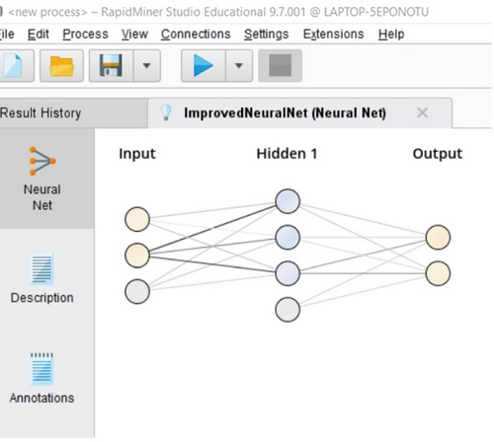Open the Extensions menu

pyautogui.click(x=333, y=35)
